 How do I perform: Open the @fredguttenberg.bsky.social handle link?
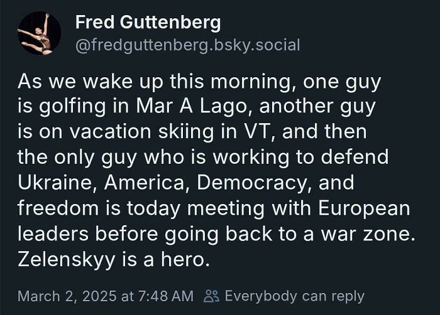pos(187,45)
